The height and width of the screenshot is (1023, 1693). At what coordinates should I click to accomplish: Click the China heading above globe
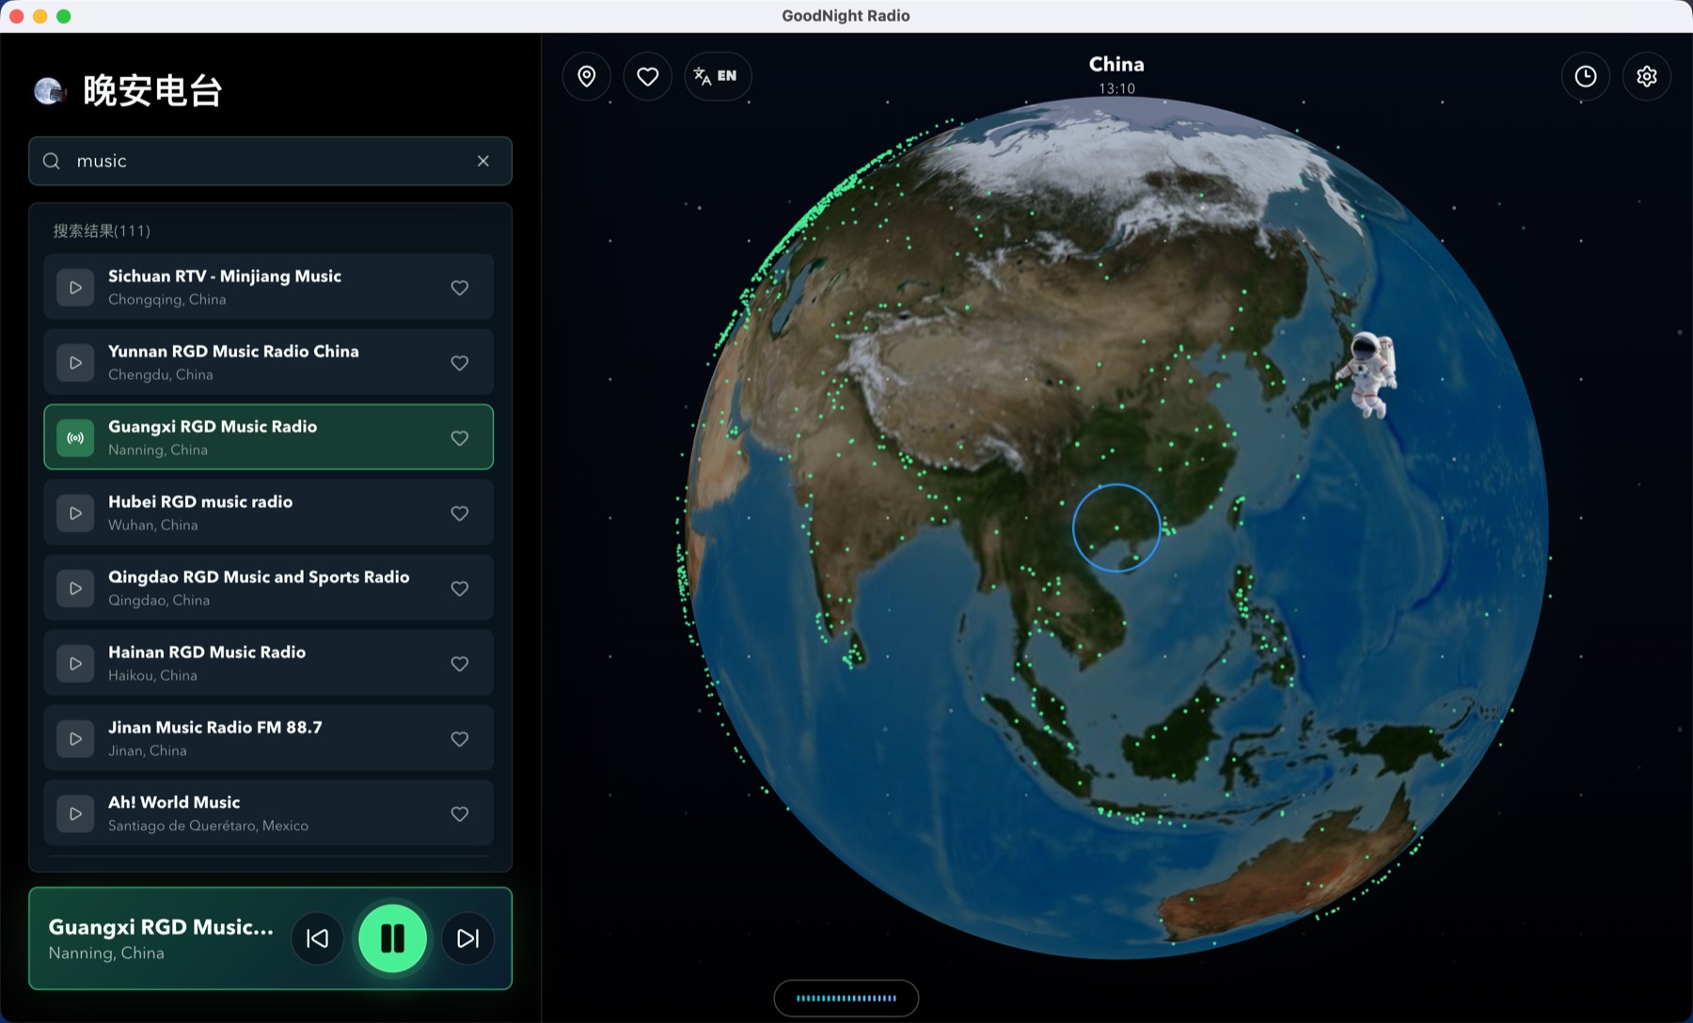click(1116, 65)
